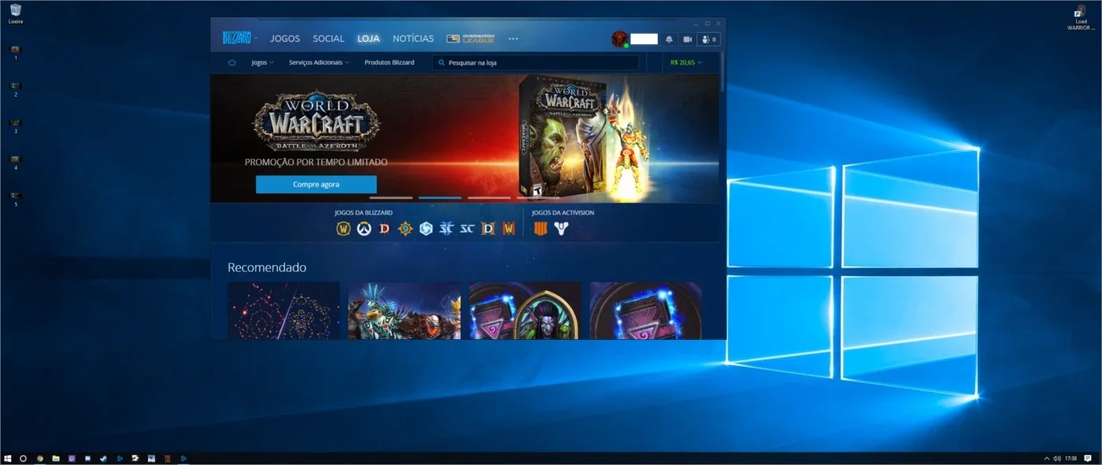Viewport: 1102px width, 465px height.
Task: Open the Overwatch game icon
Action: click(x=364, y=228)
